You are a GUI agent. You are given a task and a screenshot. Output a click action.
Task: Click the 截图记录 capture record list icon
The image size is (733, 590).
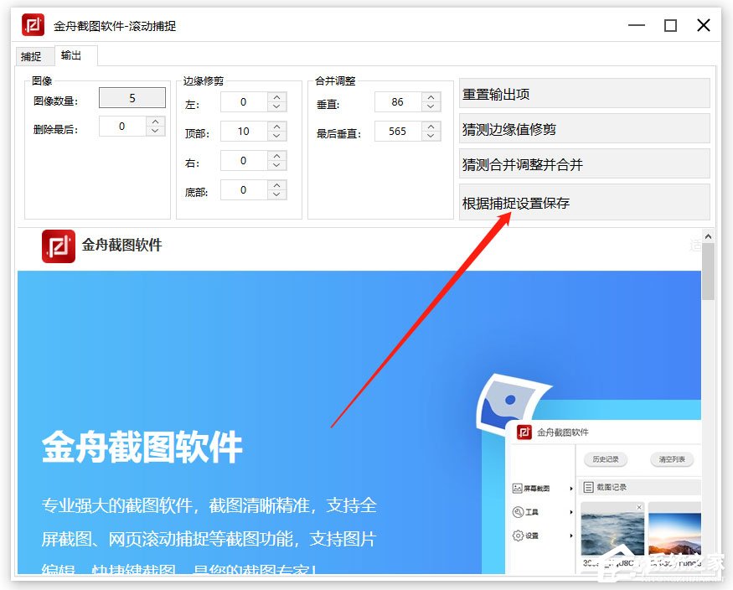click(588, 488)
